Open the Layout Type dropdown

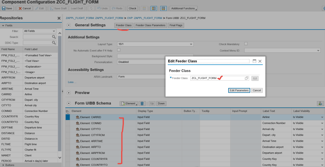pyautogui.click(x=155, y=44)
